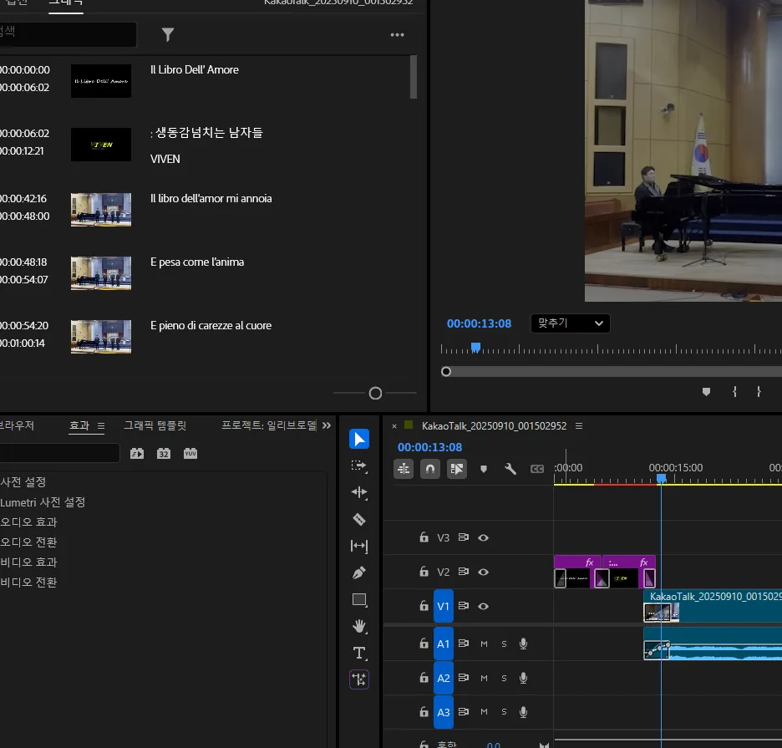Close the KakaoTalk sequence tab
Screen dimensions: 782x748
coord(394,426)
